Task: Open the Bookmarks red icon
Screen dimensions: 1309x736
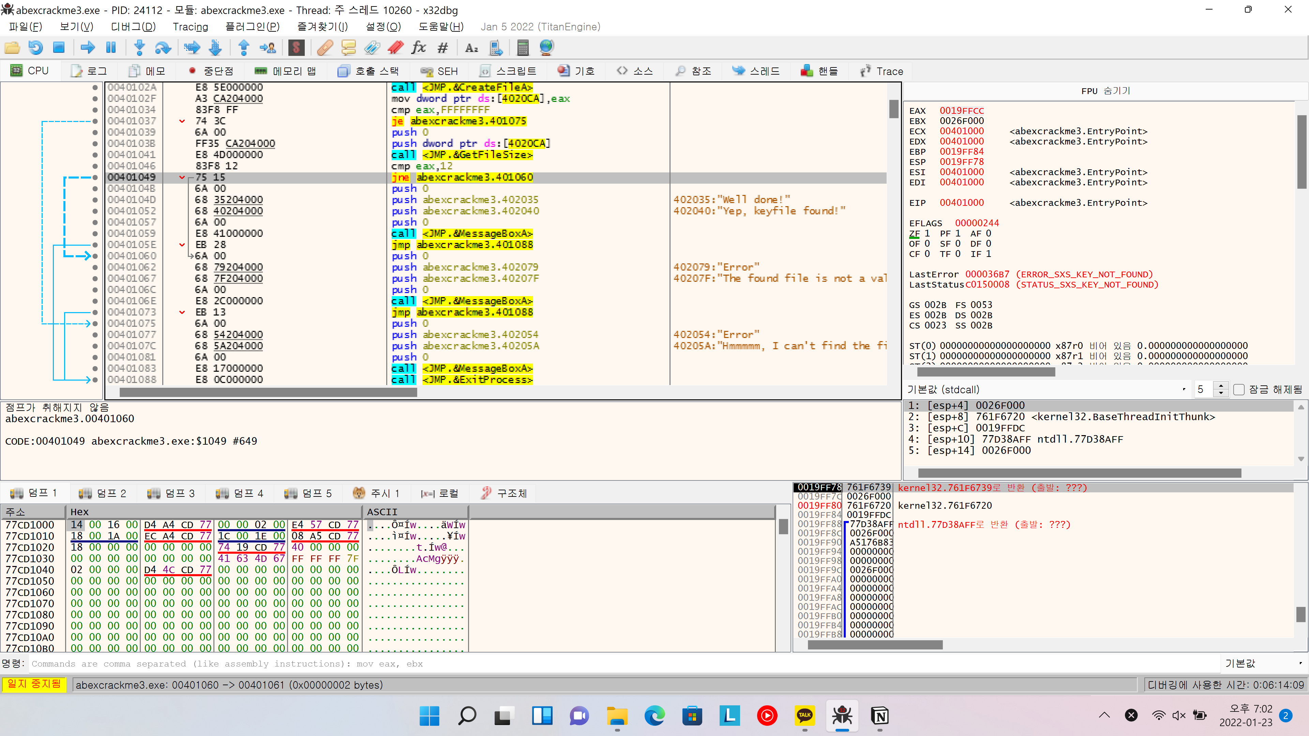Action: click(395, 48)
